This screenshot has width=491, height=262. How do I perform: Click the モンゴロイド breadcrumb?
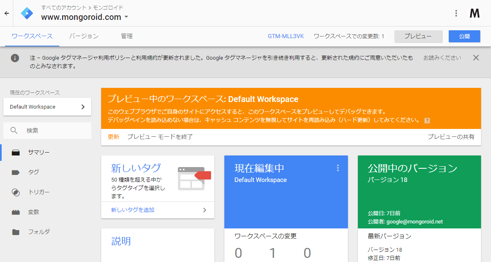[x=108, y=7]
